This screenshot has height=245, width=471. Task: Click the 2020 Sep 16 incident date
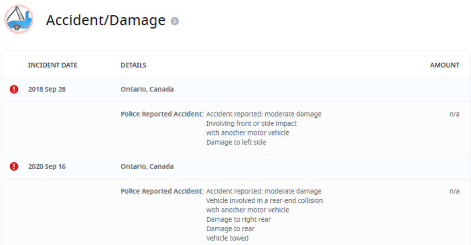pos(47,166)
